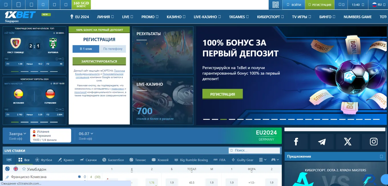Click the tennis ball icon beside Уимблдон
Screen dimensions: 388x186
click(x=7, y=169)
